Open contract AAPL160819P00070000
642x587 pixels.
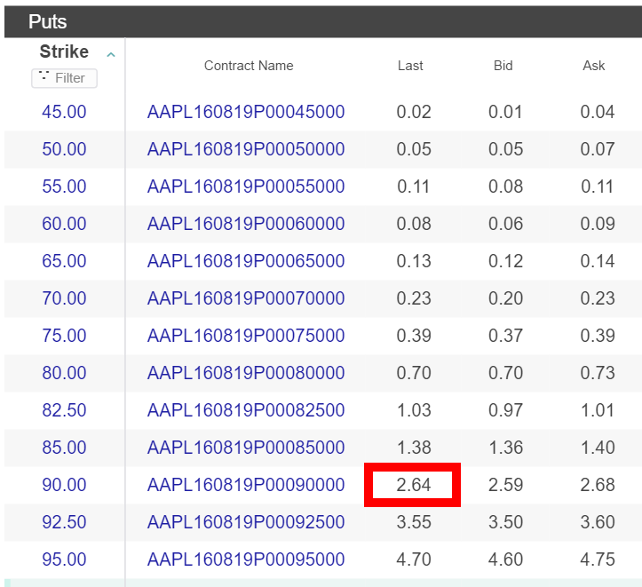pos(246,298)
